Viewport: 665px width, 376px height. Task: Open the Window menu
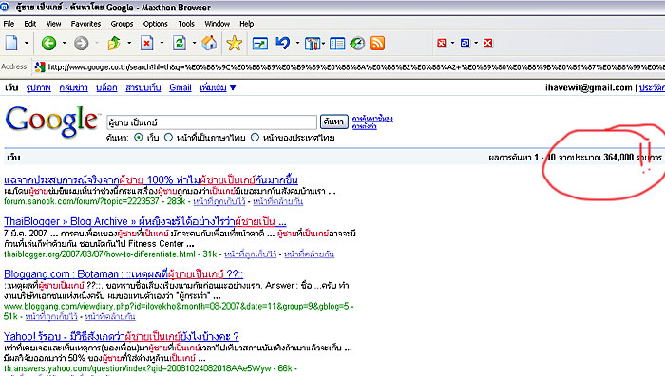(x=217, y=24)
